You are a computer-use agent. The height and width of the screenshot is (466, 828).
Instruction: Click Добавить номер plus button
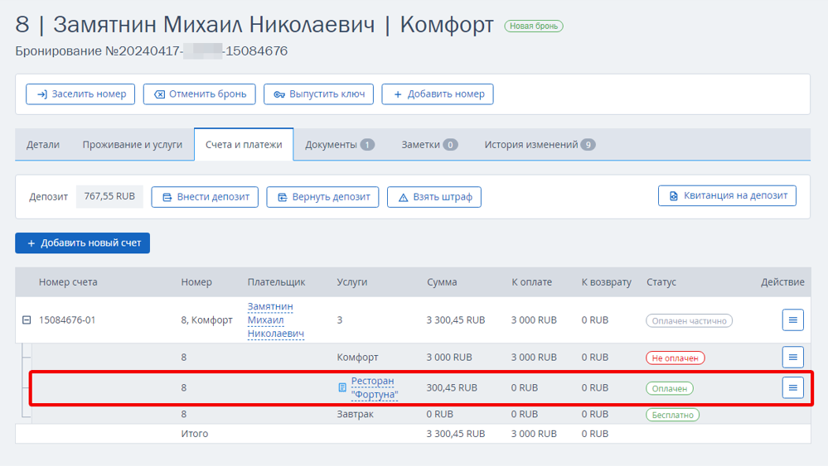coord(438,94)
